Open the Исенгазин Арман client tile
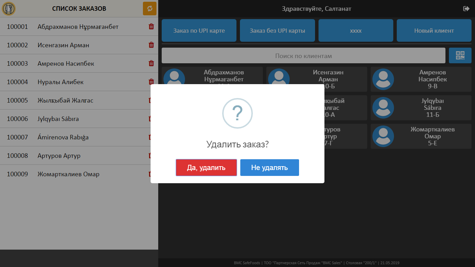 (x=317, y=79)
